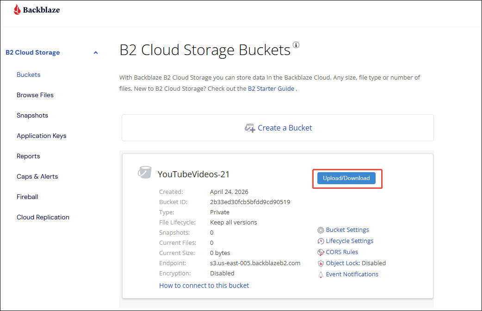Click the Type value Private
The height and width of the screenshot is (311, 482).
219,212
